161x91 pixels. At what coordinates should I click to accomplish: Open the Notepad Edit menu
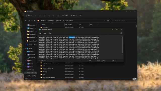[45, 33]
